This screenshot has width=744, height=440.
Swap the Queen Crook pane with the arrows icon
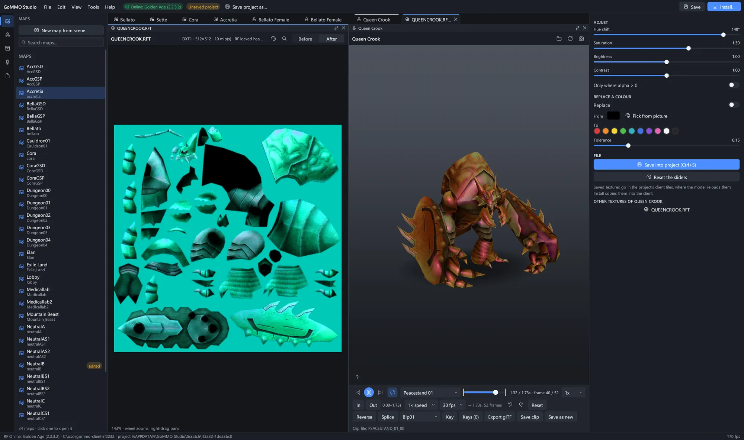[577, 28]
